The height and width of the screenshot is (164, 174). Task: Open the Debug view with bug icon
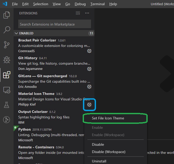pos(7,60)
